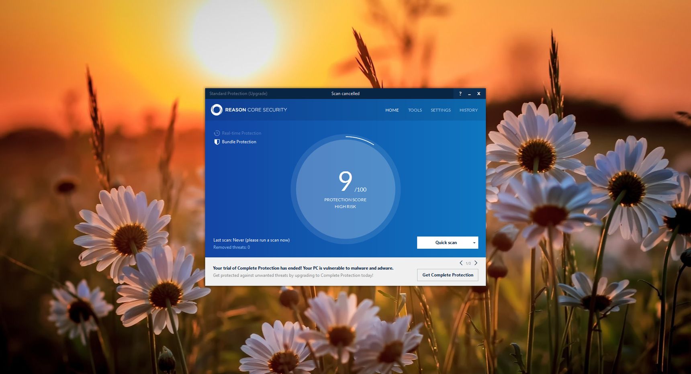Click the Bundle Protection shield icon
691x374 pixels.
217,142
